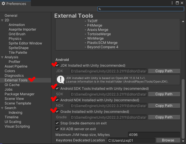Copy the Gradle path
Screen dimensions: 186x144
pos(164,117)
